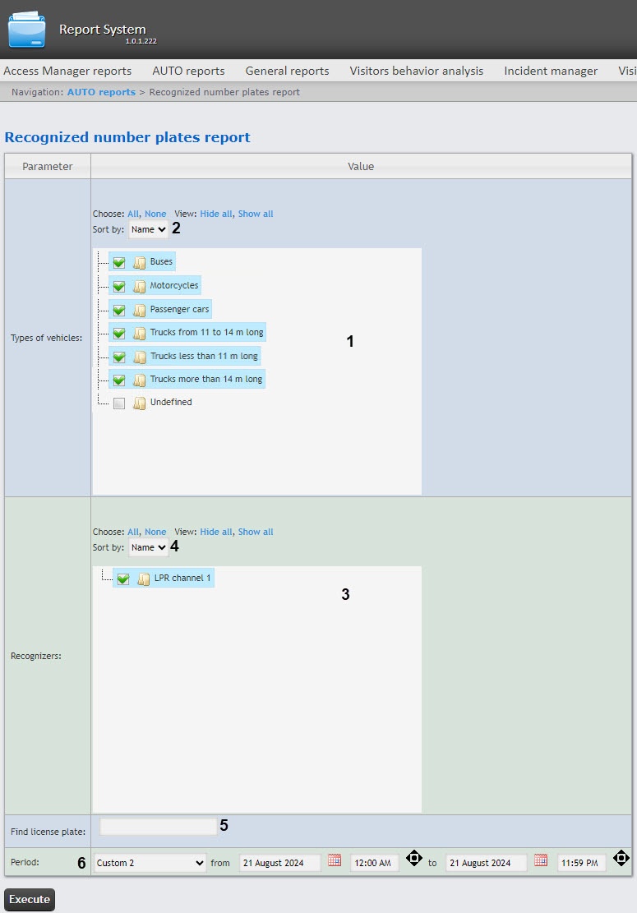Click the crosshair icon after 11:59 PM

tap(621, 859)
